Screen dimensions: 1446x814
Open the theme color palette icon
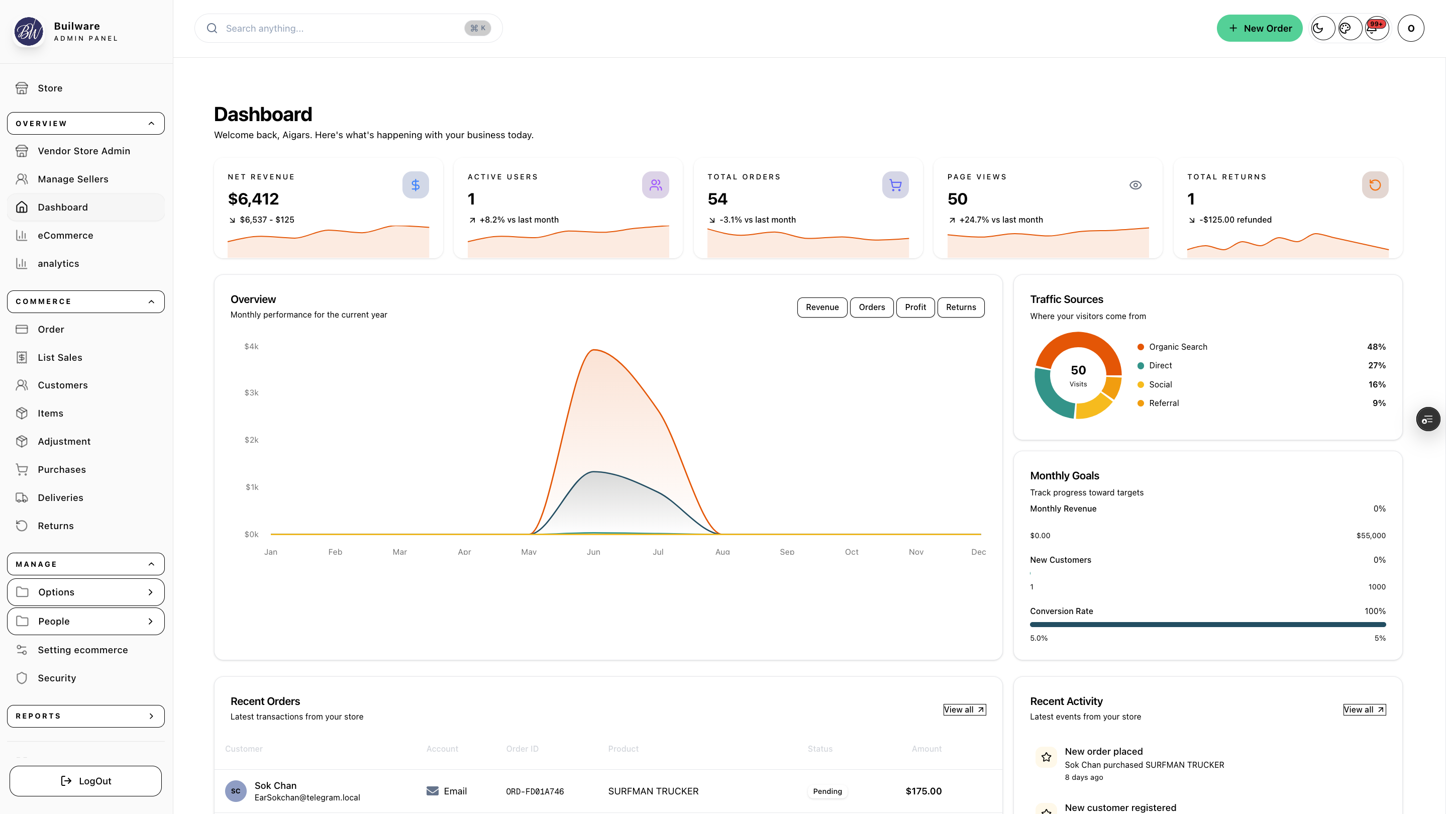pyautogui.click(x=1350, y=28)
